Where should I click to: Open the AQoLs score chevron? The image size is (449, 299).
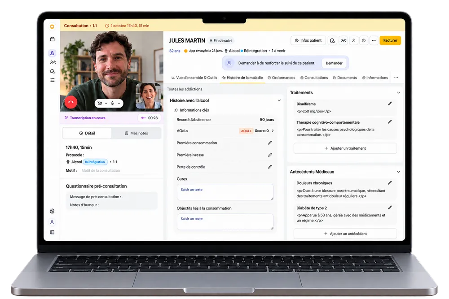273,130
